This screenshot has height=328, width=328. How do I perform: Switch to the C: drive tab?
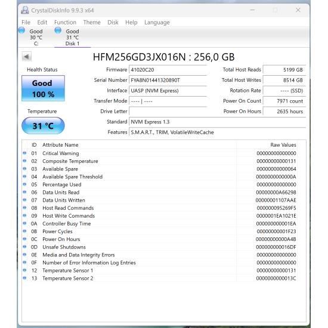point(36,37)
